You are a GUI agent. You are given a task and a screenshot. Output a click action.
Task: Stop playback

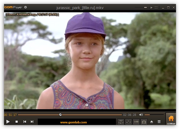click(17, 122)
